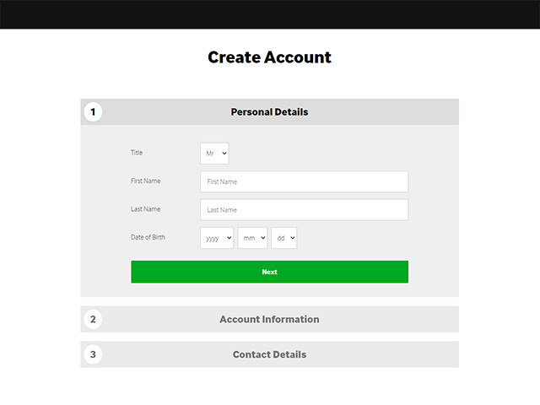Open the Title dropdown showing Mr

pos(214,154)
